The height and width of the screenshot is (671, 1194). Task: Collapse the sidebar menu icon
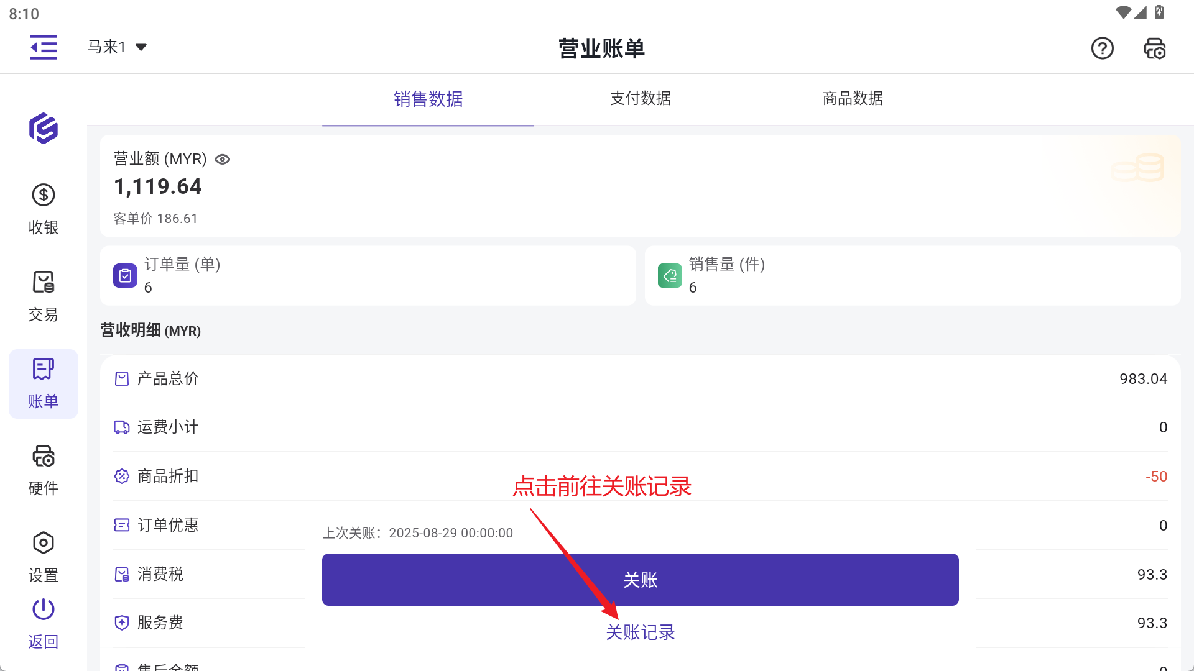[x=44, y=47]
